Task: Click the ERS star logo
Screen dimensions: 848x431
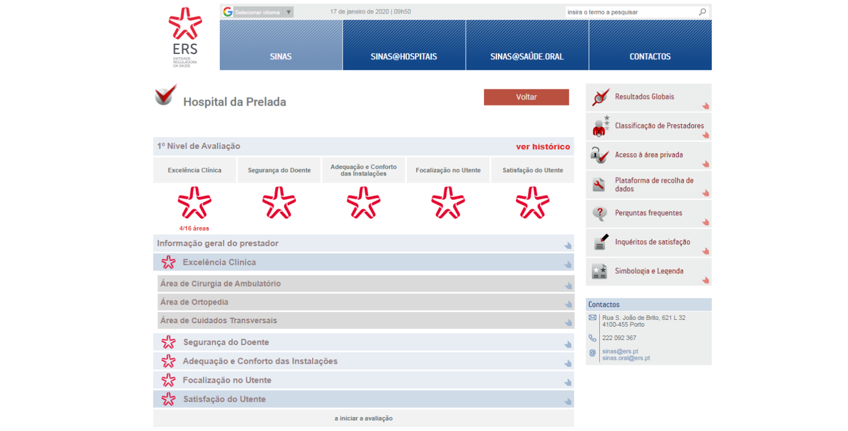Action: (x=185, y=24)
